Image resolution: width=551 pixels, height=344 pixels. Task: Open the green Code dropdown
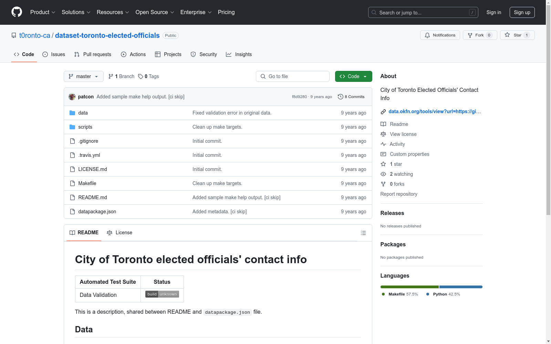[354, 76]
